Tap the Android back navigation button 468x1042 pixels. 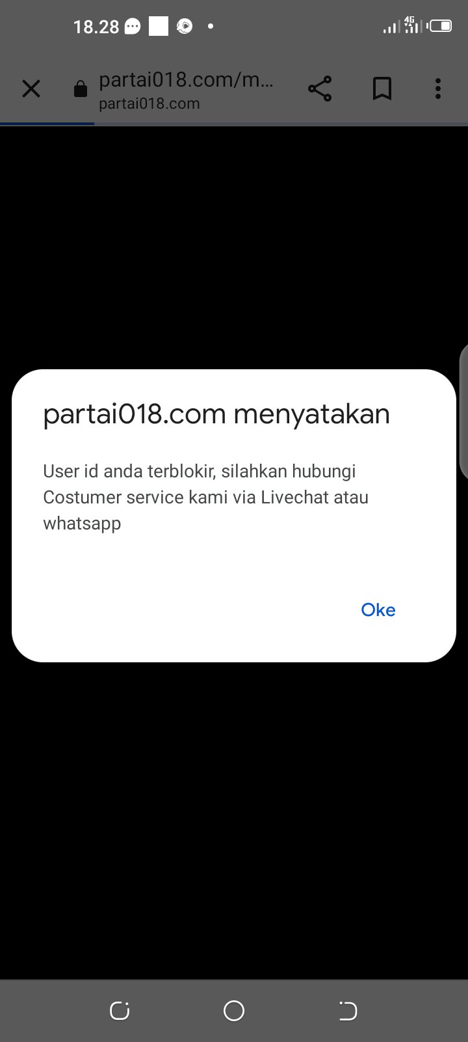click(348, 1010)
